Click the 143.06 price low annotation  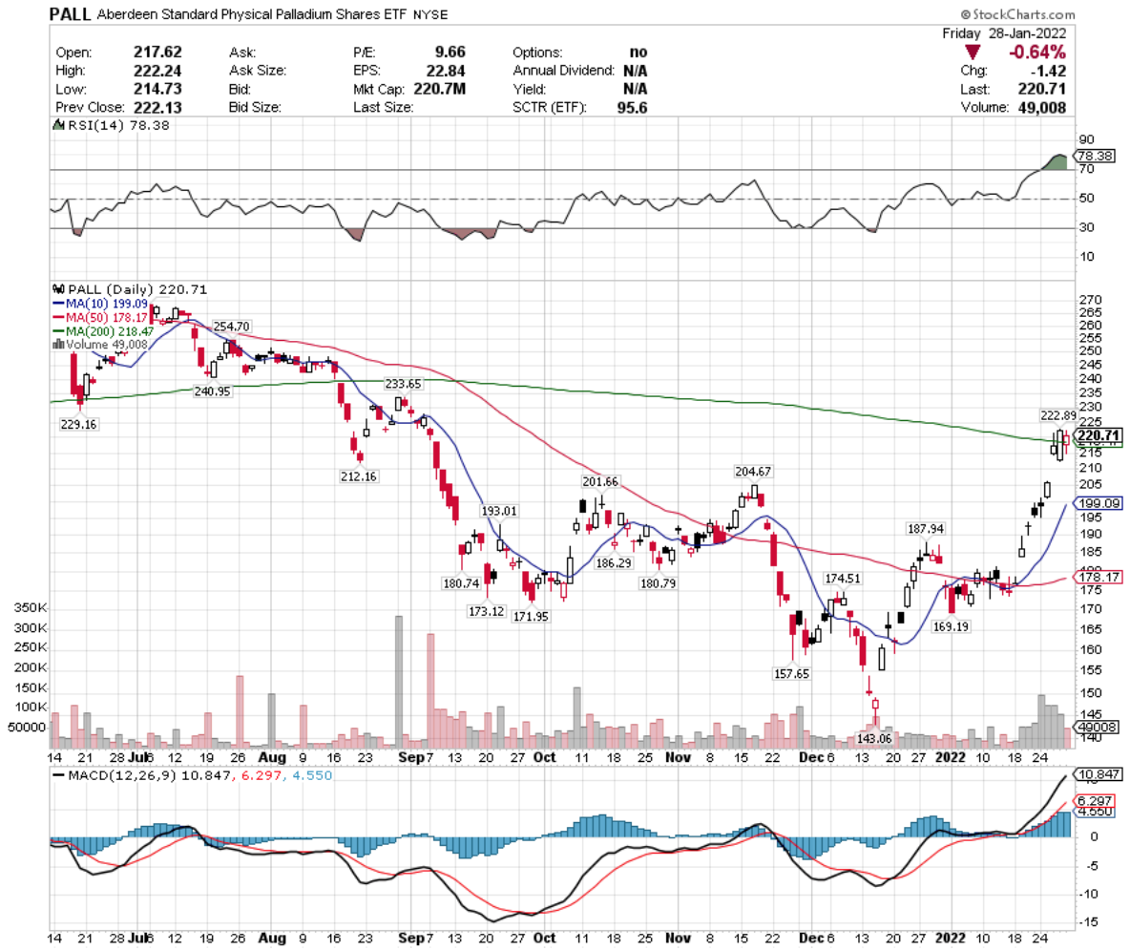(x=874, y=738)
